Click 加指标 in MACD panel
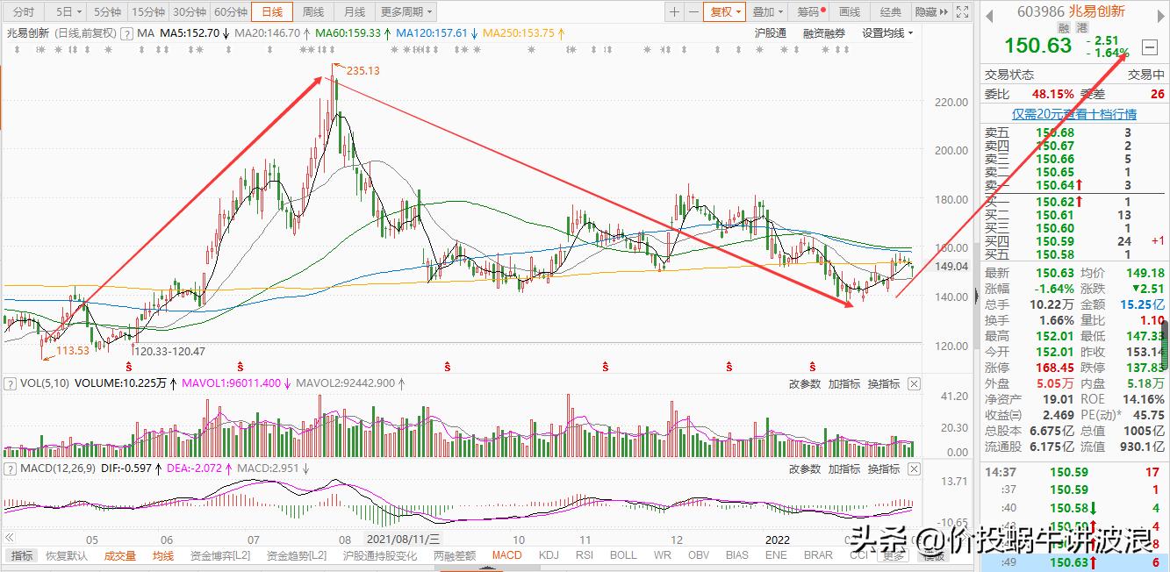This screenshot has height=572, width=1170. click(843, 469)
